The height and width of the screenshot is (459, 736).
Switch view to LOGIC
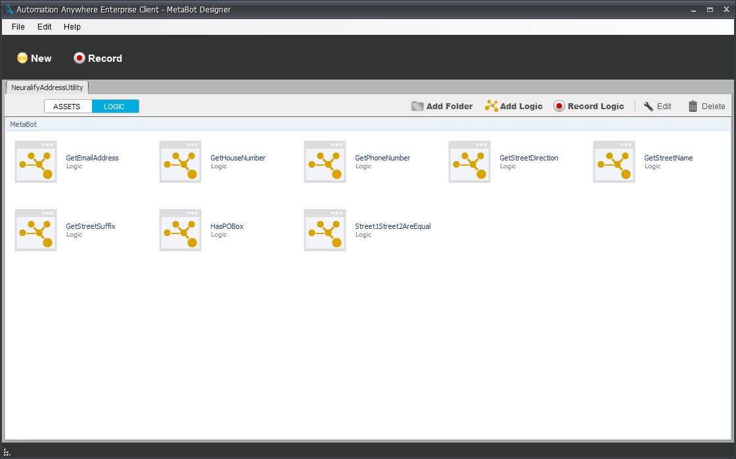(114, 107)
